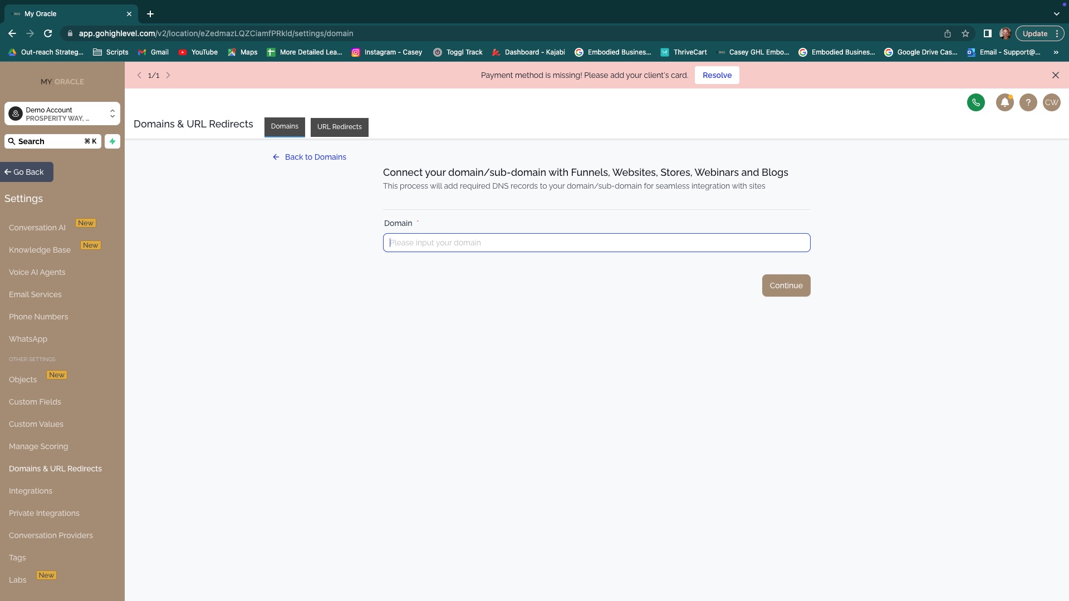
Task: Click the share icon in address bar
Action: (x=948, y=33)
